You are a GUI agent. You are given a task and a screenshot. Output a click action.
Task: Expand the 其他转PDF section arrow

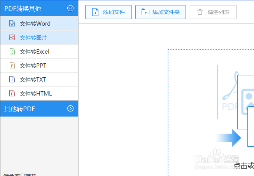70,108
